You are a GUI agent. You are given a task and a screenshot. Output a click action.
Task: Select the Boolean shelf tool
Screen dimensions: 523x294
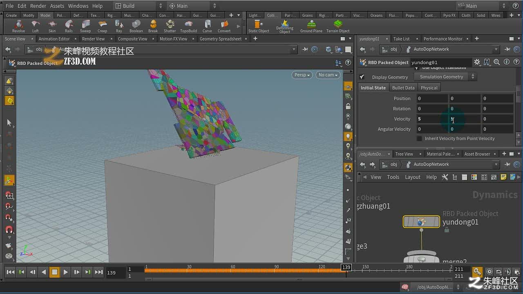[x=136, y=26]
